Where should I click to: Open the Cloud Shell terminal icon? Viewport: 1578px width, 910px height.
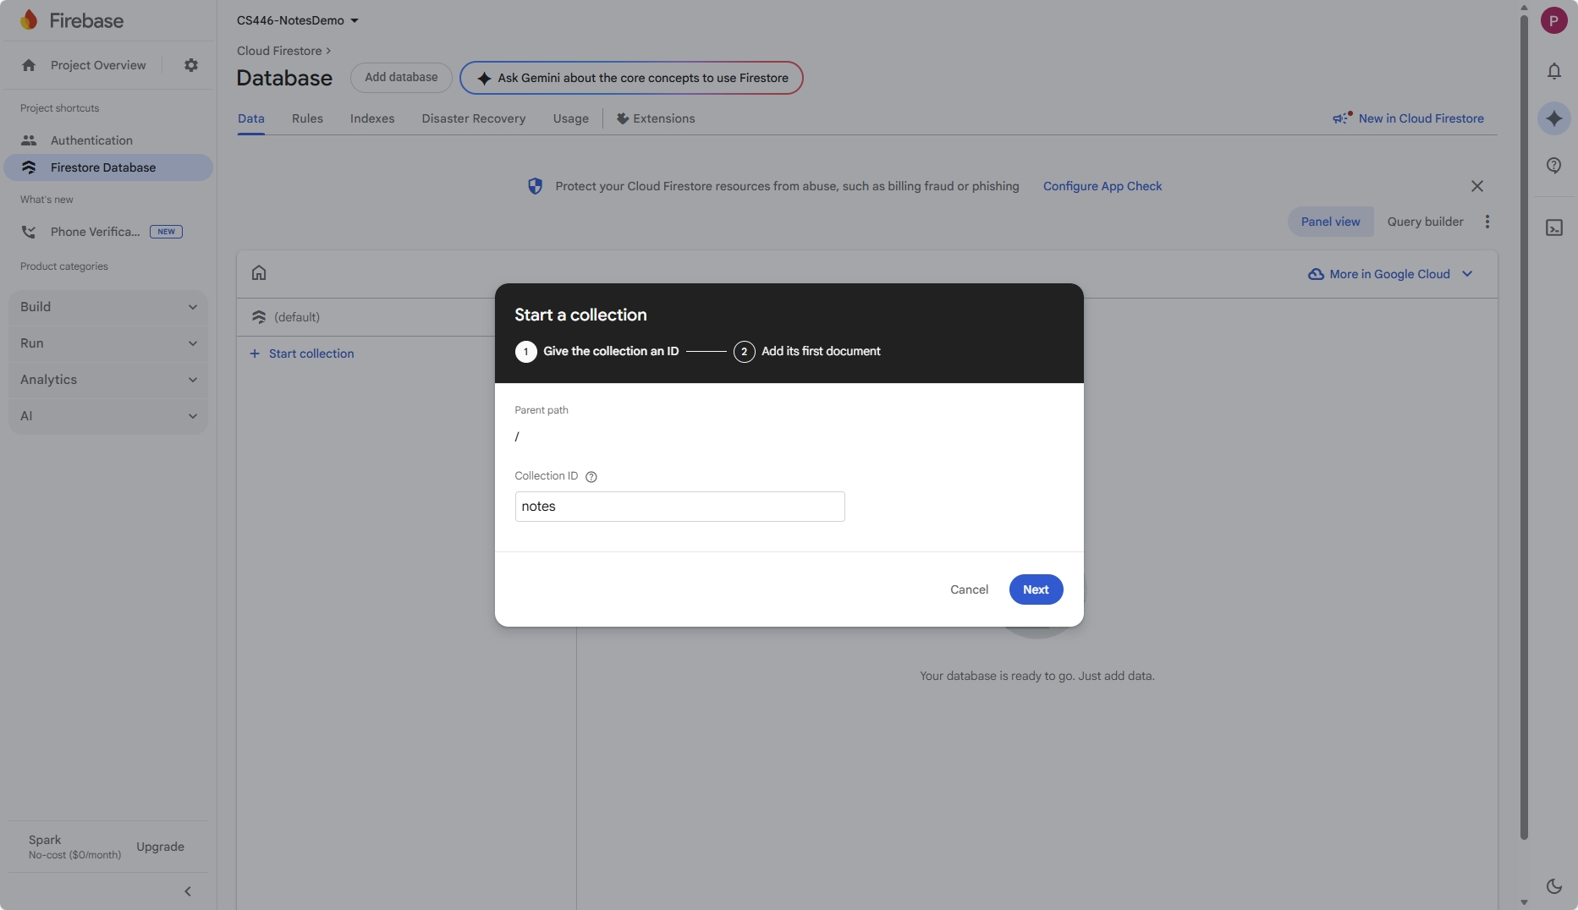click(1553, 227)
